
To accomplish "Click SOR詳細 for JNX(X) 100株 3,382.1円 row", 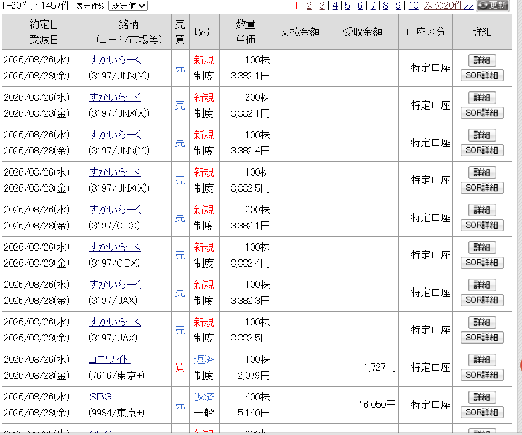I will pos(482,75).
